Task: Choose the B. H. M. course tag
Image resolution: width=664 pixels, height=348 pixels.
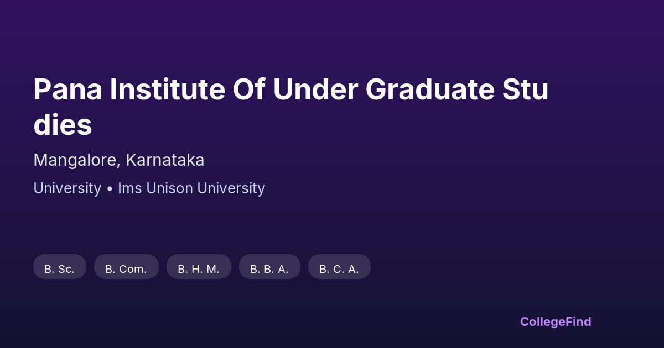Action: (x=199, y=268)
